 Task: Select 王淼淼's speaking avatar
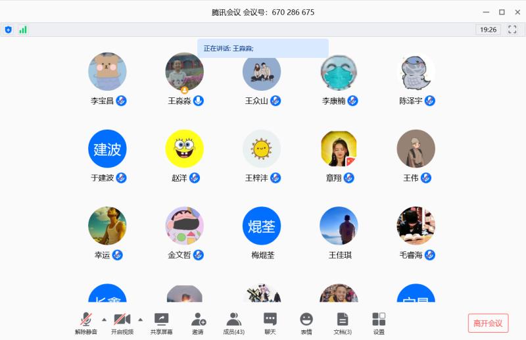click(x=185, y=72)
